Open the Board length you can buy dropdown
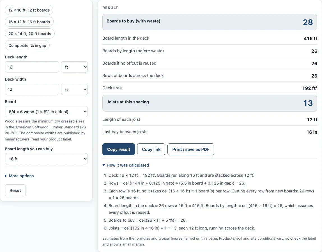 click(x=46, y=159)
